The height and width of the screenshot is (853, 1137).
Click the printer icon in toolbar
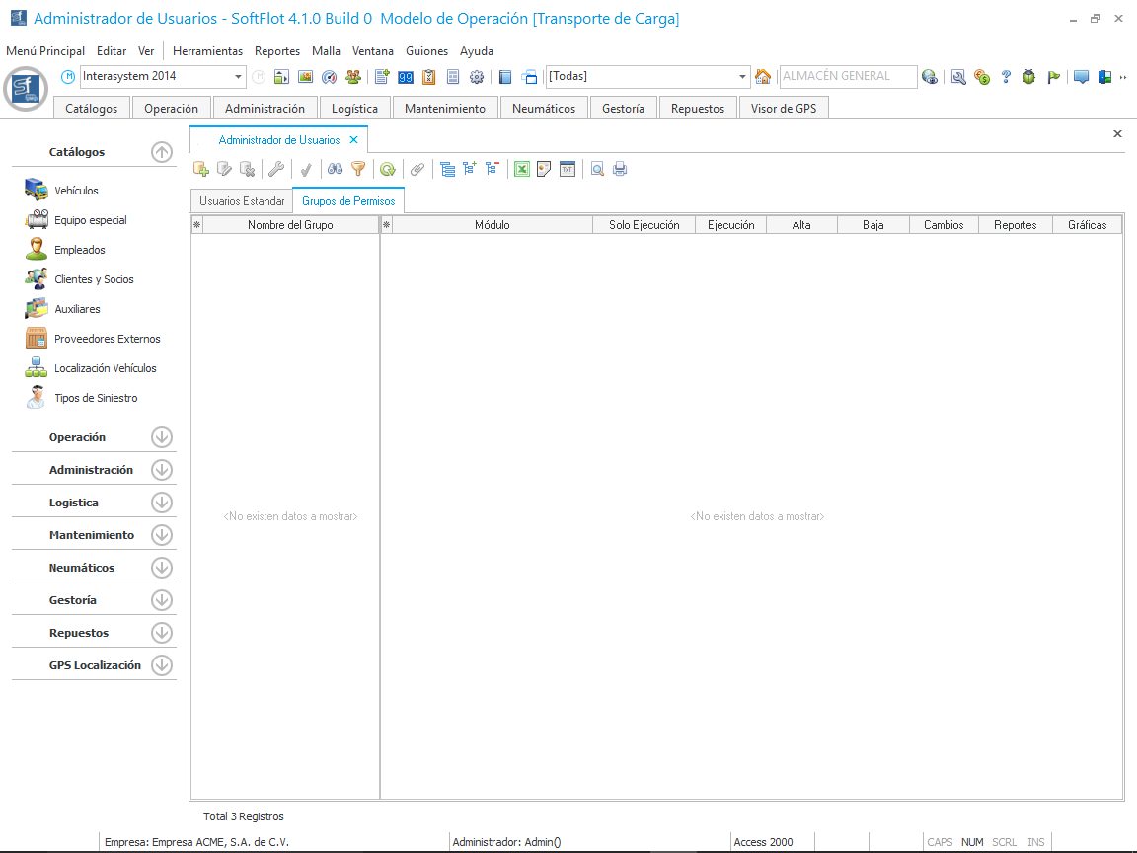[620, 169]
